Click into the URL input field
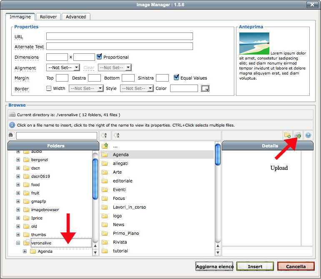This screenshot has width=321, height=279. coord(119,37)
